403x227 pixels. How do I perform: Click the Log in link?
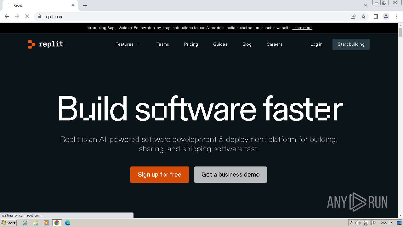(x=316, y=44)
